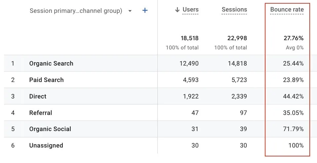This screenshot has height=163, width=317.
Task: Click Organic Social sessions value 39
Action: 243,129
